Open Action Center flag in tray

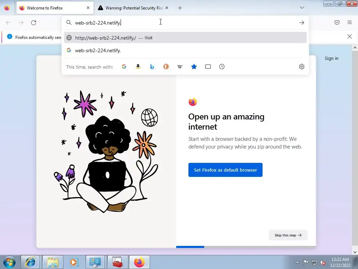click(306, 262)
